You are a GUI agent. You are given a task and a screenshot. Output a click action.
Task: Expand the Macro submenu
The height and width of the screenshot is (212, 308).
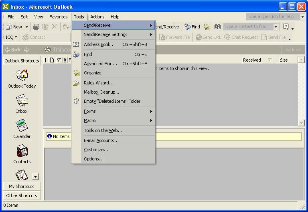pos(113,120)
